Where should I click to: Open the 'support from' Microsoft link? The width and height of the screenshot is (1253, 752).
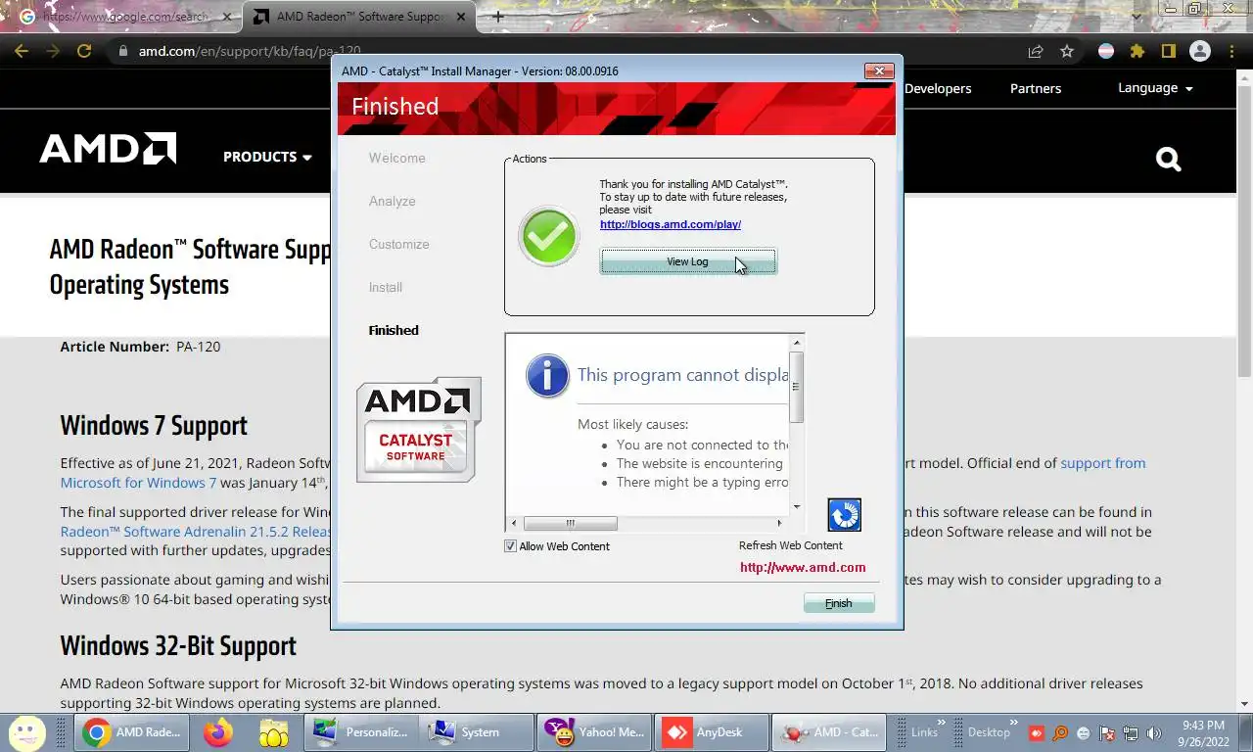click(1103, 463)
